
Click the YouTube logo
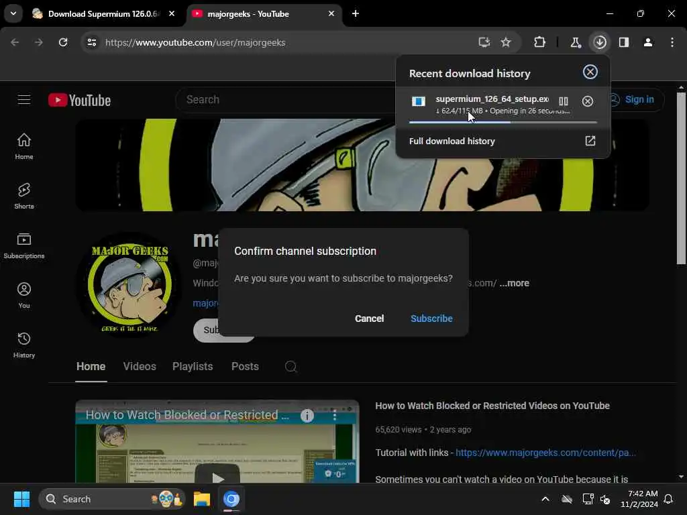79,101
